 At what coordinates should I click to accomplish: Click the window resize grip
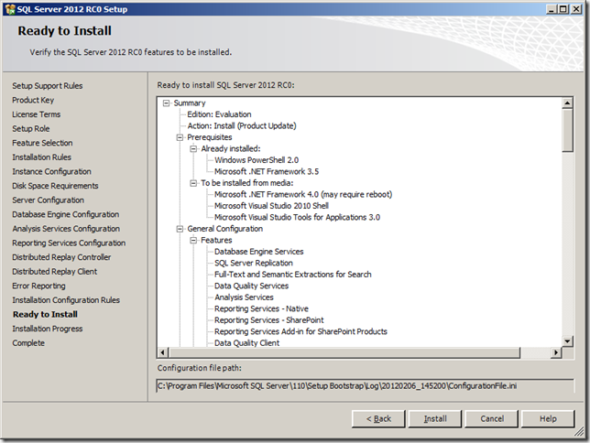(579, 433)
